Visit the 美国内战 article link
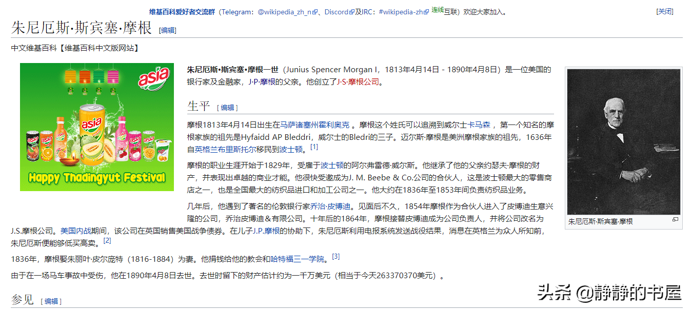The image size is (691, 311). tap(75, 231)
